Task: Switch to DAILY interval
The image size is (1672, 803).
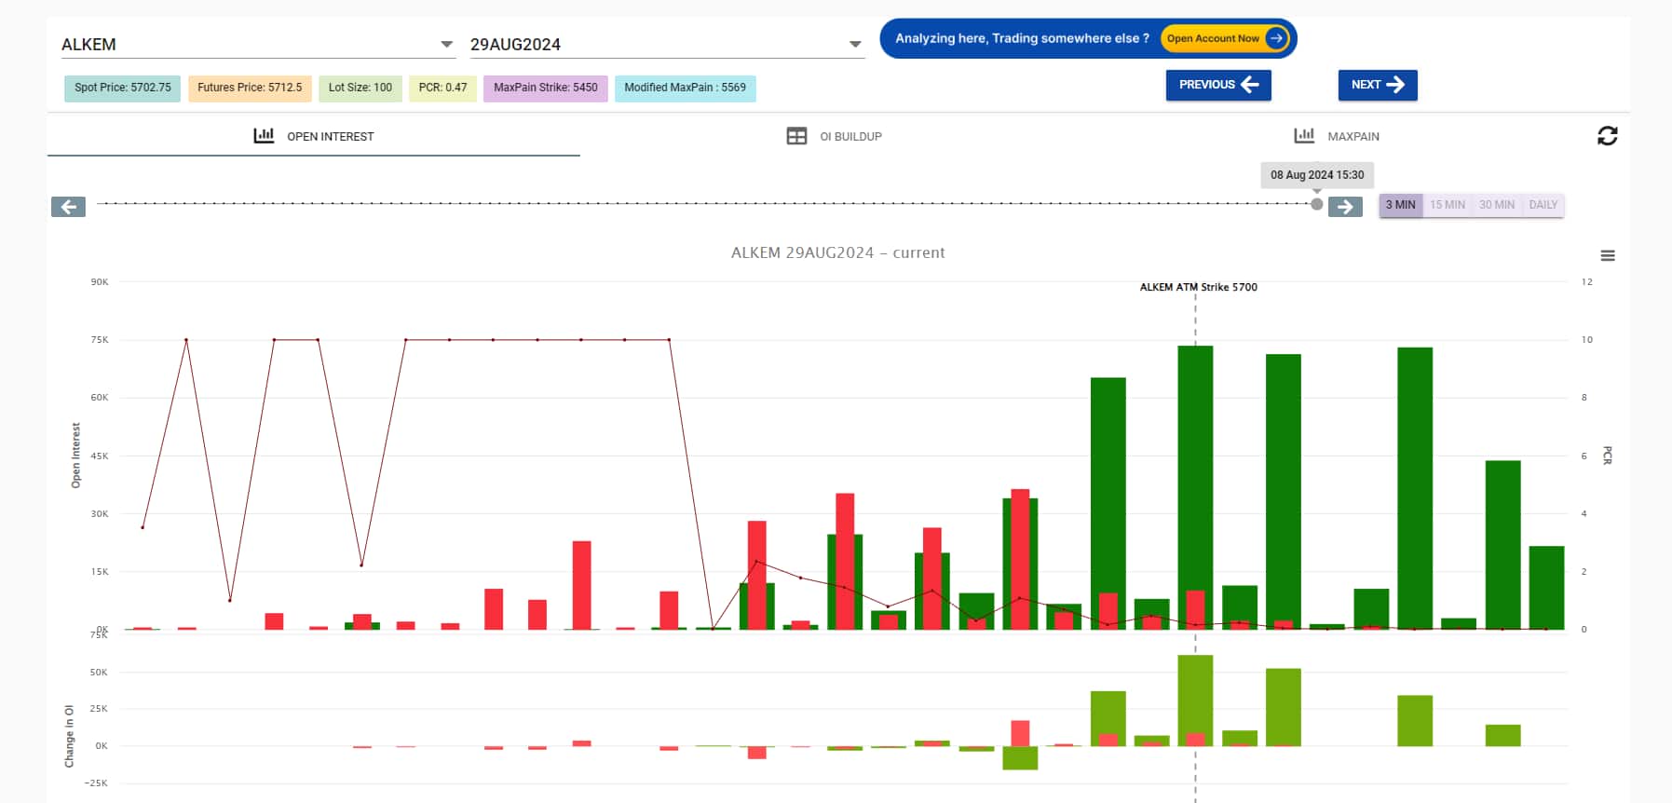Action: click(1543, 205)
